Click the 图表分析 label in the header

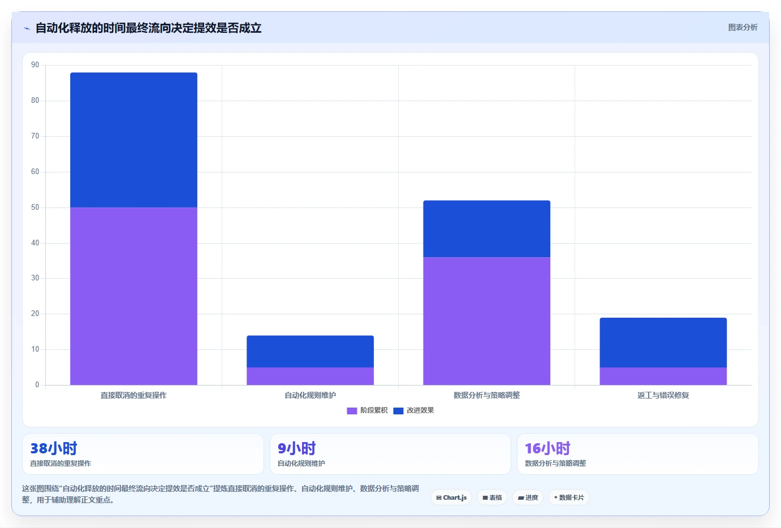(743, 27)
